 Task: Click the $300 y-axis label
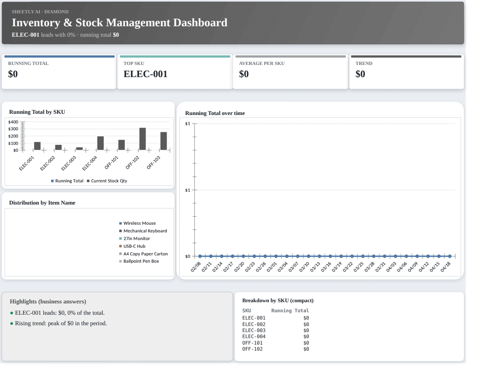tap(13, 129)
